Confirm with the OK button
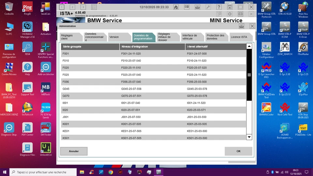The image size is (313, 176). pos(238,151)
